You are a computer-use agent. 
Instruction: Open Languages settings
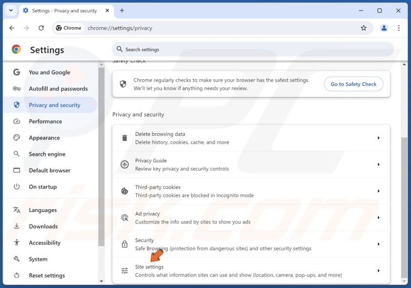(50, 210)
